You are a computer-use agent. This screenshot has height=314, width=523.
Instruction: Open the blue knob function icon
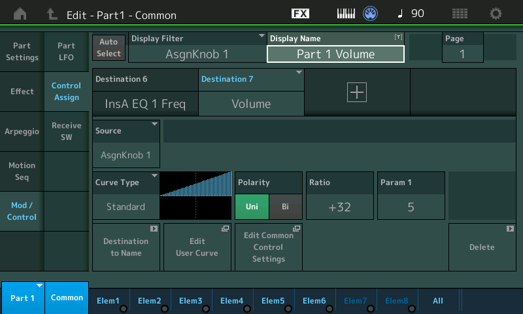[x=371, y=14]
